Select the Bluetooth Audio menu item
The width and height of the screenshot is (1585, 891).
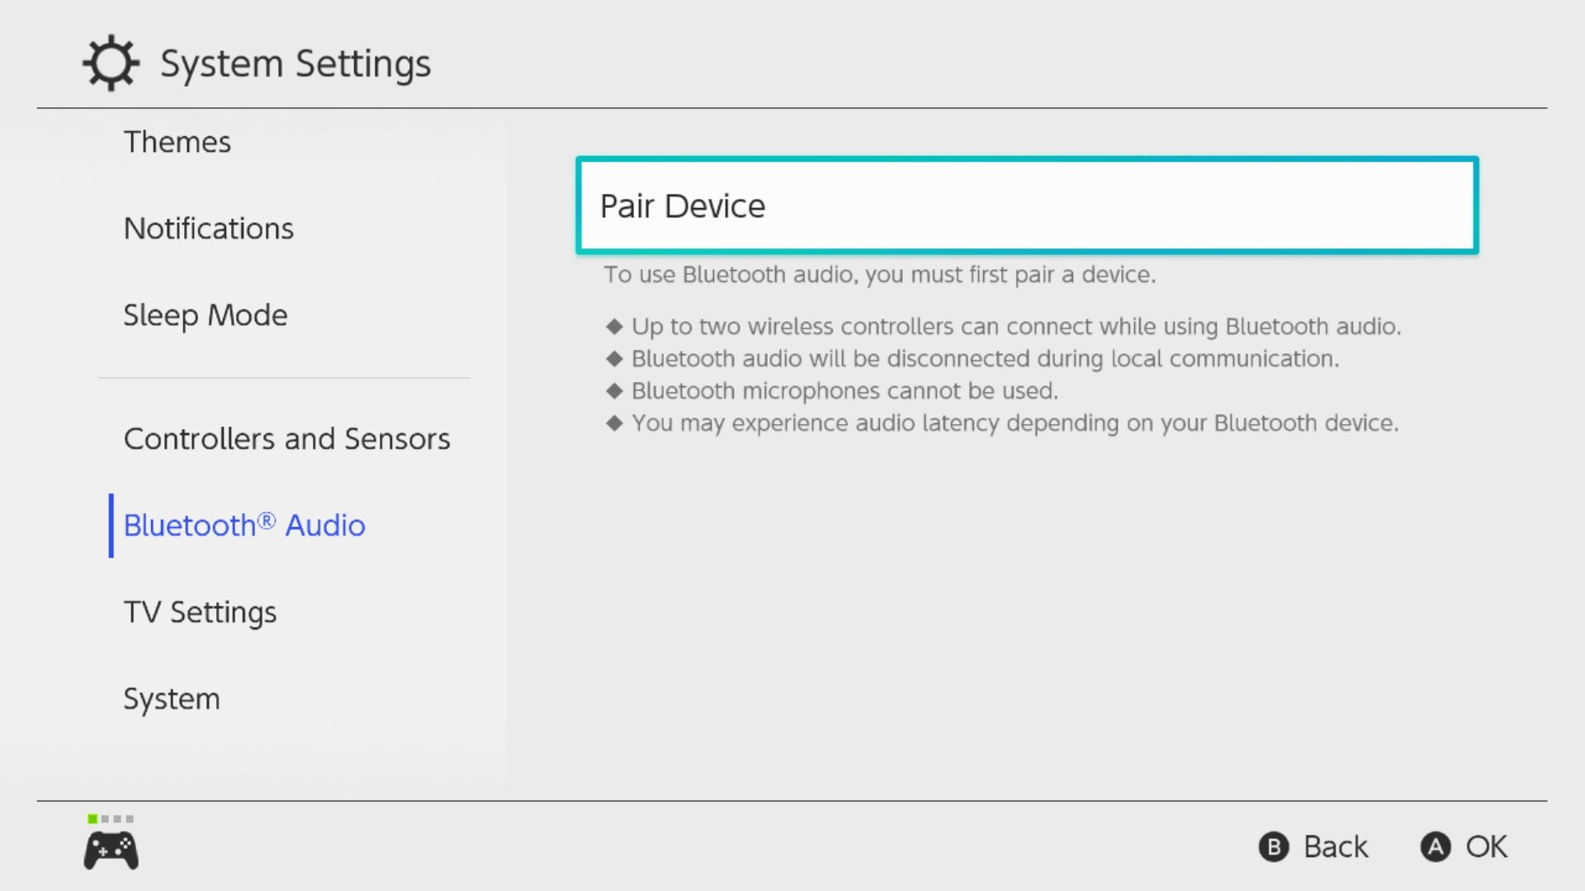(244, 525)
